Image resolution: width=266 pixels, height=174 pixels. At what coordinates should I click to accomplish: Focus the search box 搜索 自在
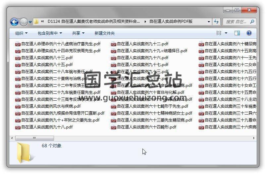tap(236, 22)
